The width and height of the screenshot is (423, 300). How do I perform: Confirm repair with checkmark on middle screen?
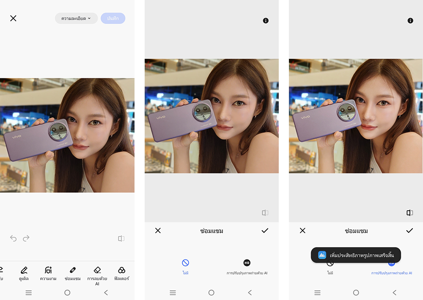point(265,231)
